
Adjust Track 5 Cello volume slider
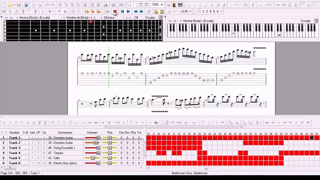(x=92, y=158)
